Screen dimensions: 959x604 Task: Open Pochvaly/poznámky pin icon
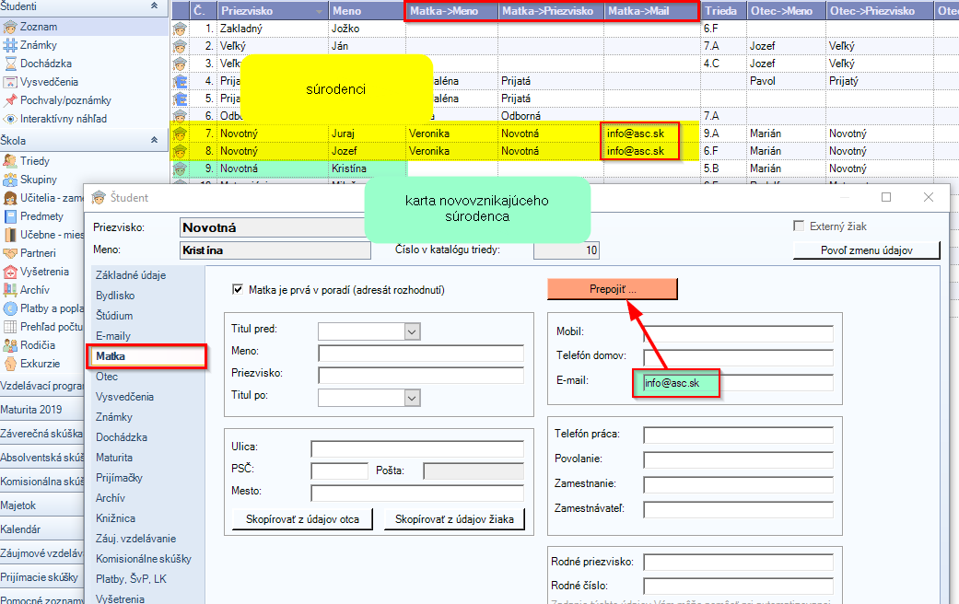pos(10,100)
